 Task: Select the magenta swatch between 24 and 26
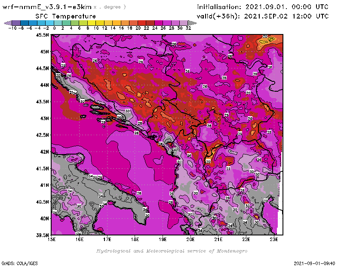tap(158, 23)
